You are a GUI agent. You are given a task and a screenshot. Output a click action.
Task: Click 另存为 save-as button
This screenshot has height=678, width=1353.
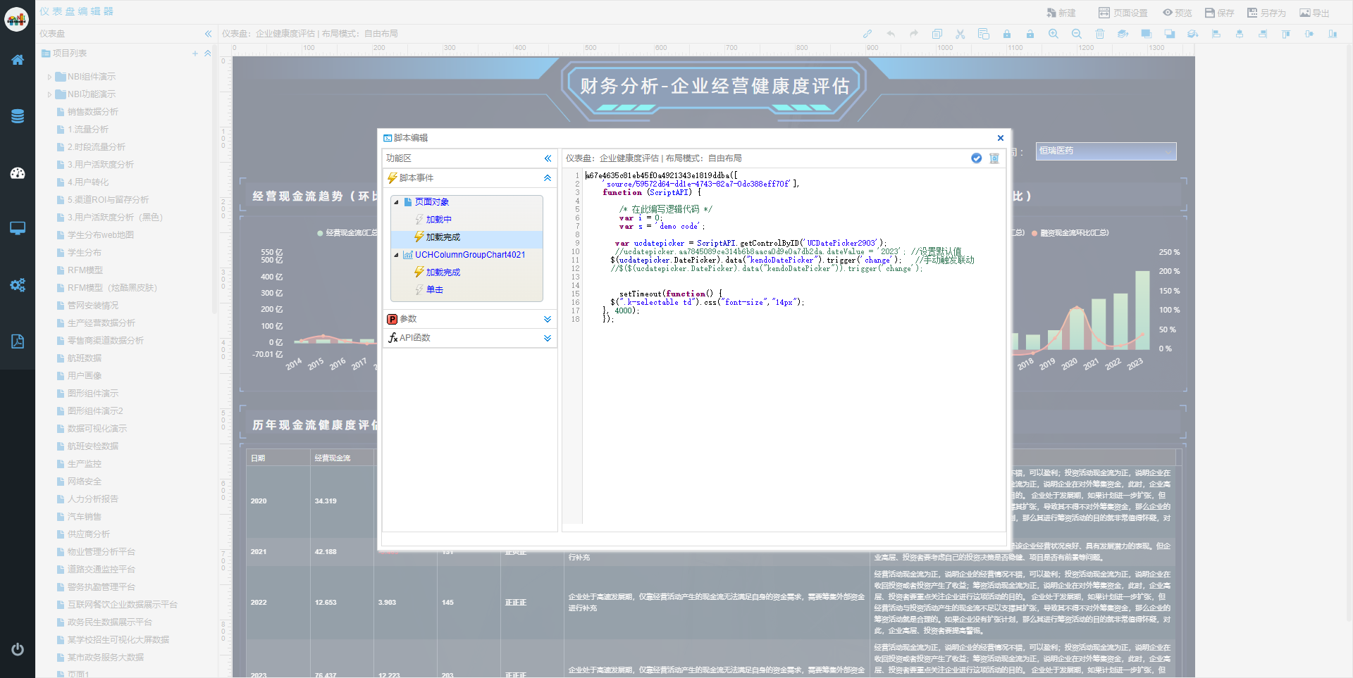pos(1266,13)
